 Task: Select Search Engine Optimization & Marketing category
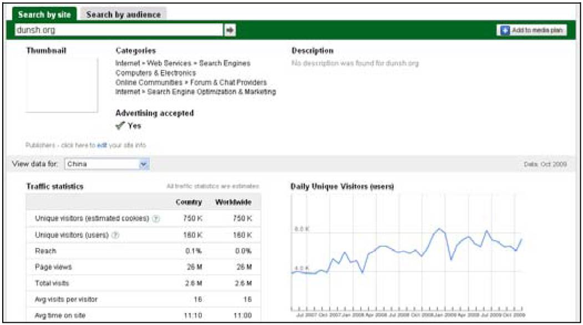tap(196, 92)
